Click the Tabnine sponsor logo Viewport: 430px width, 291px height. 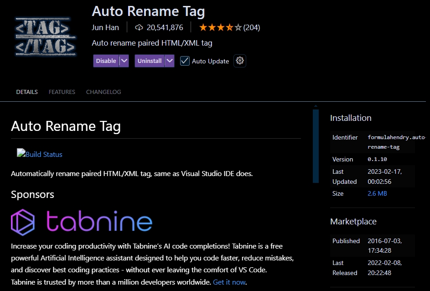pos(82,222)
